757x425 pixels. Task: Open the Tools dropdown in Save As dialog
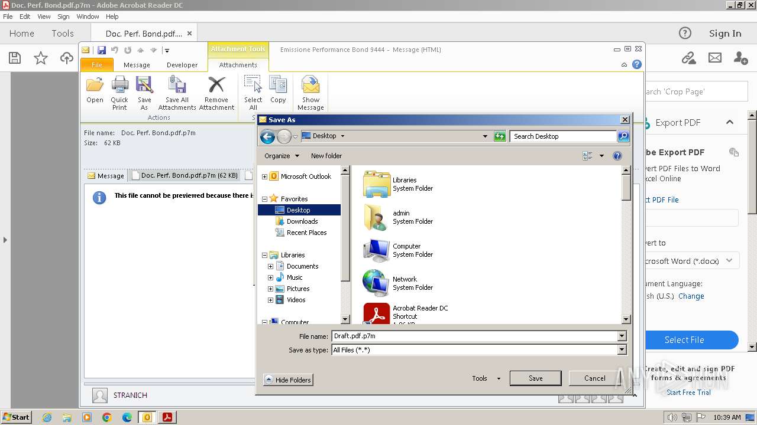pos(486,378)
